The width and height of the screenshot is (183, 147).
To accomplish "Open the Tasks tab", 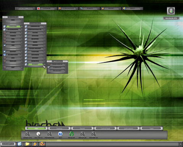I will click(x=151, y=128).
